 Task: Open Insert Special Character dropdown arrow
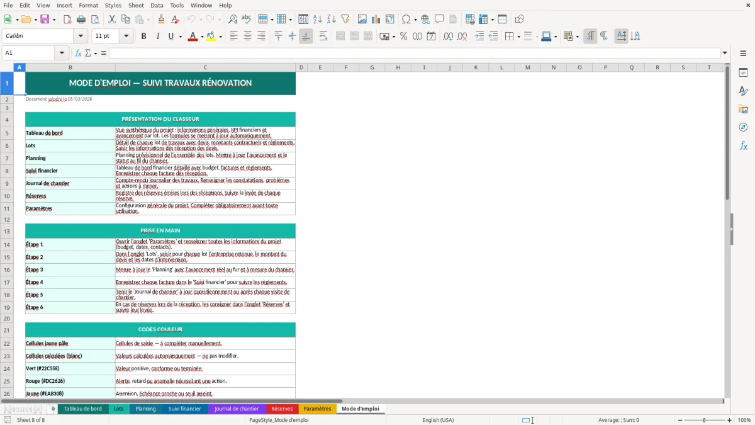pos(415,20)
